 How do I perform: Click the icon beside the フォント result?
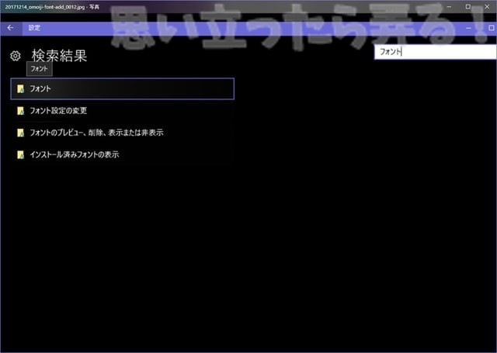pos(21,89)
